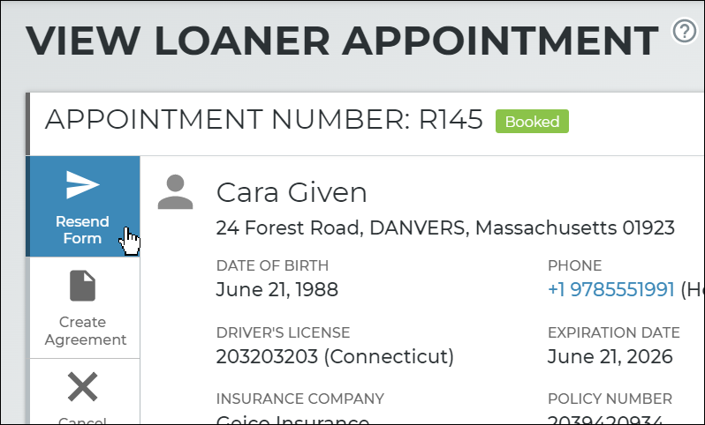The width and height of the screenshot is (705, 425).
Task: Select the customer name Cara Given
Action: point(291,192)
